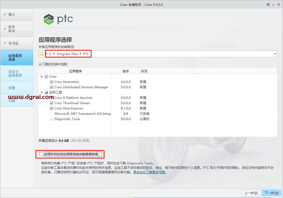The width and height of the screenshot is (283, 198).
Task: Click the 8.4 GB required space text
Action: coord(64,141)
